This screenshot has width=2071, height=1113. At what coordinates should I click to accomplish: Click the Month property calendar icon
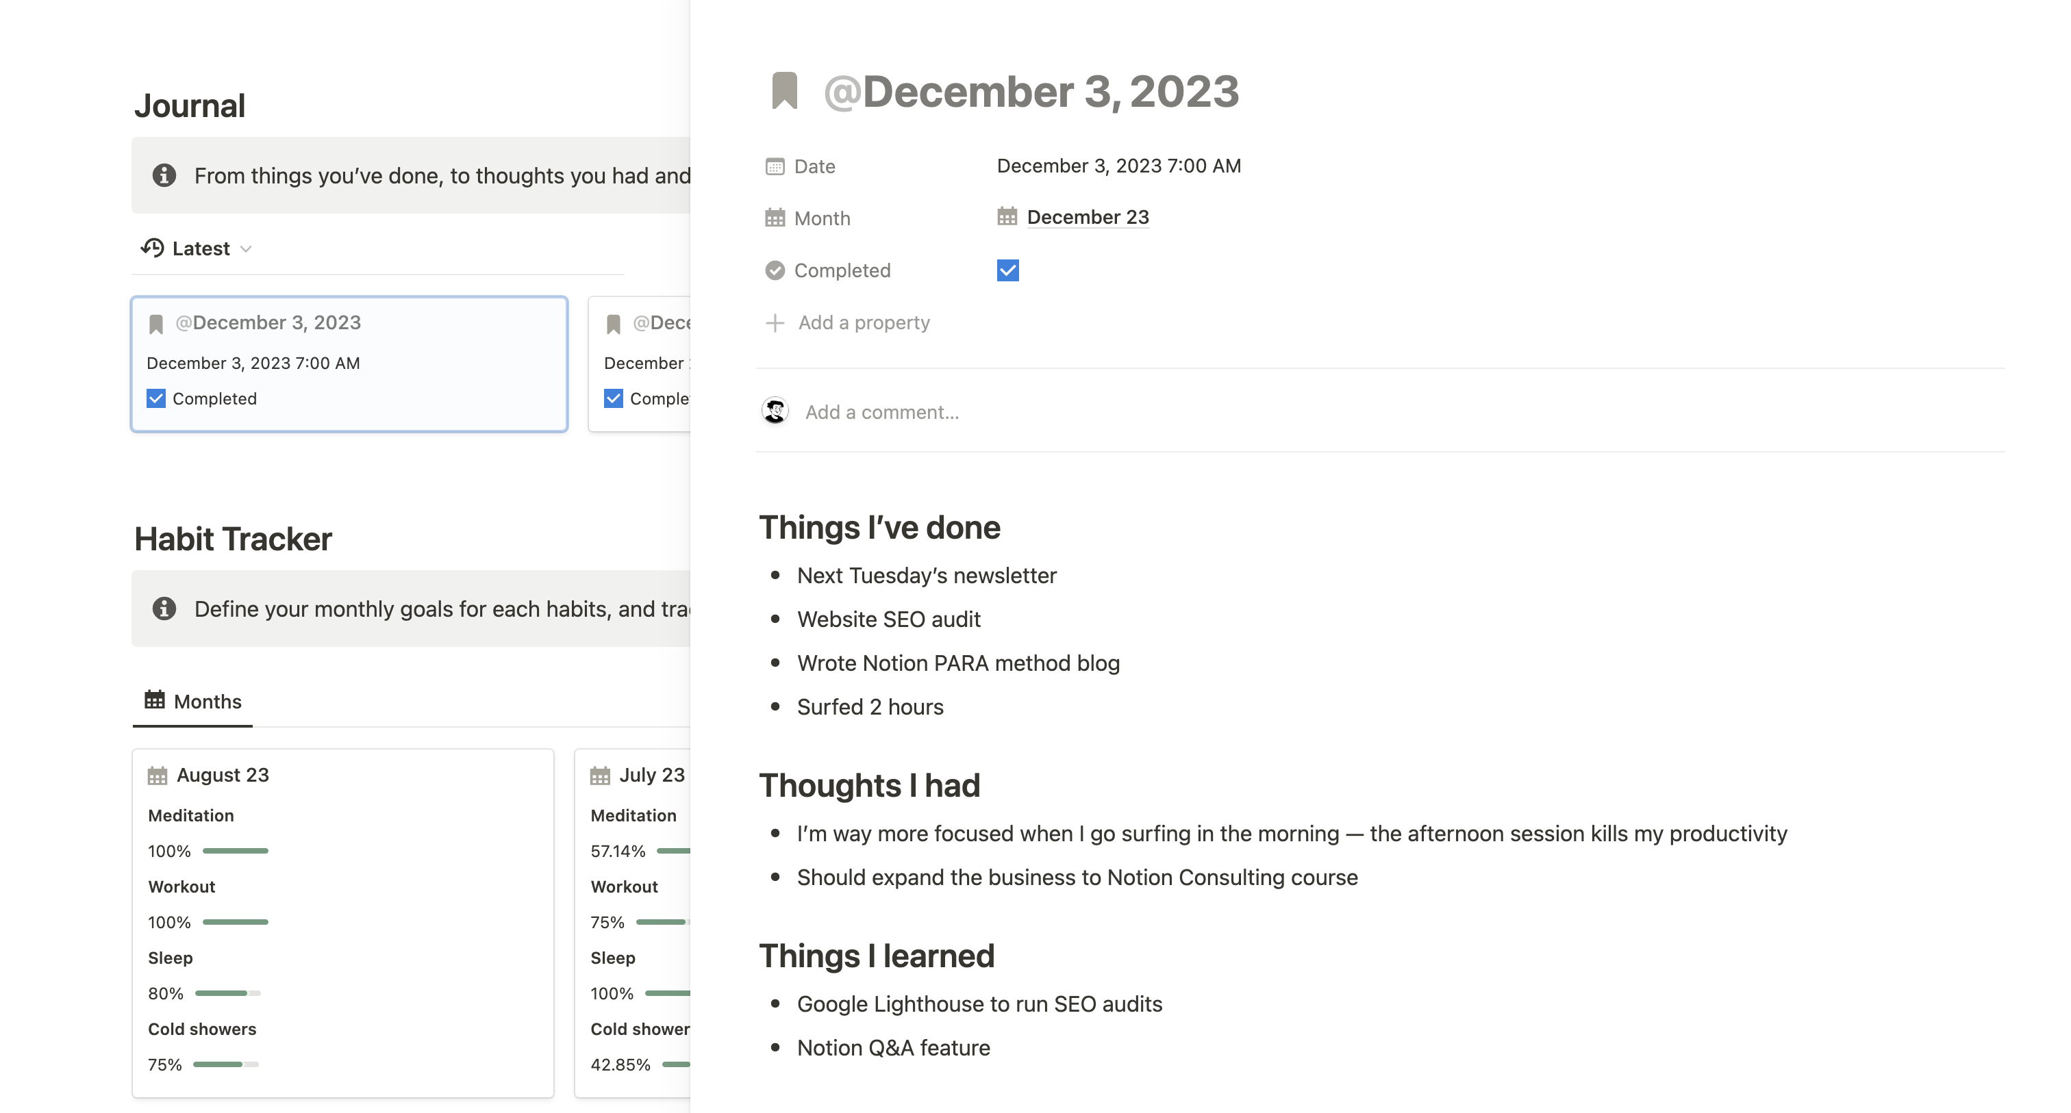774,218
